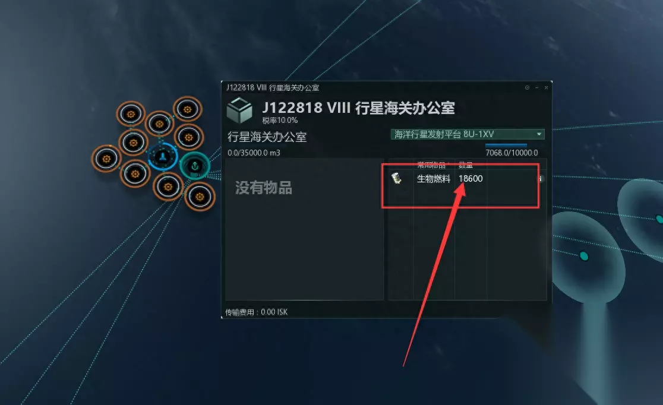The image size is (663, 405).
Task: Select the teal launchpad pin
Action: click(195, 166)
